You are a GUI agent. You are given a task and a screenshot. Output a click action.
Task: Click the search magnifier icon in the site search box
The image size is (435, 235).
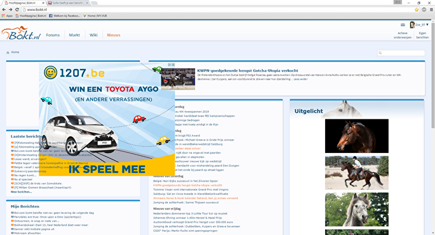pyautogui.click(x=380, y=53)
